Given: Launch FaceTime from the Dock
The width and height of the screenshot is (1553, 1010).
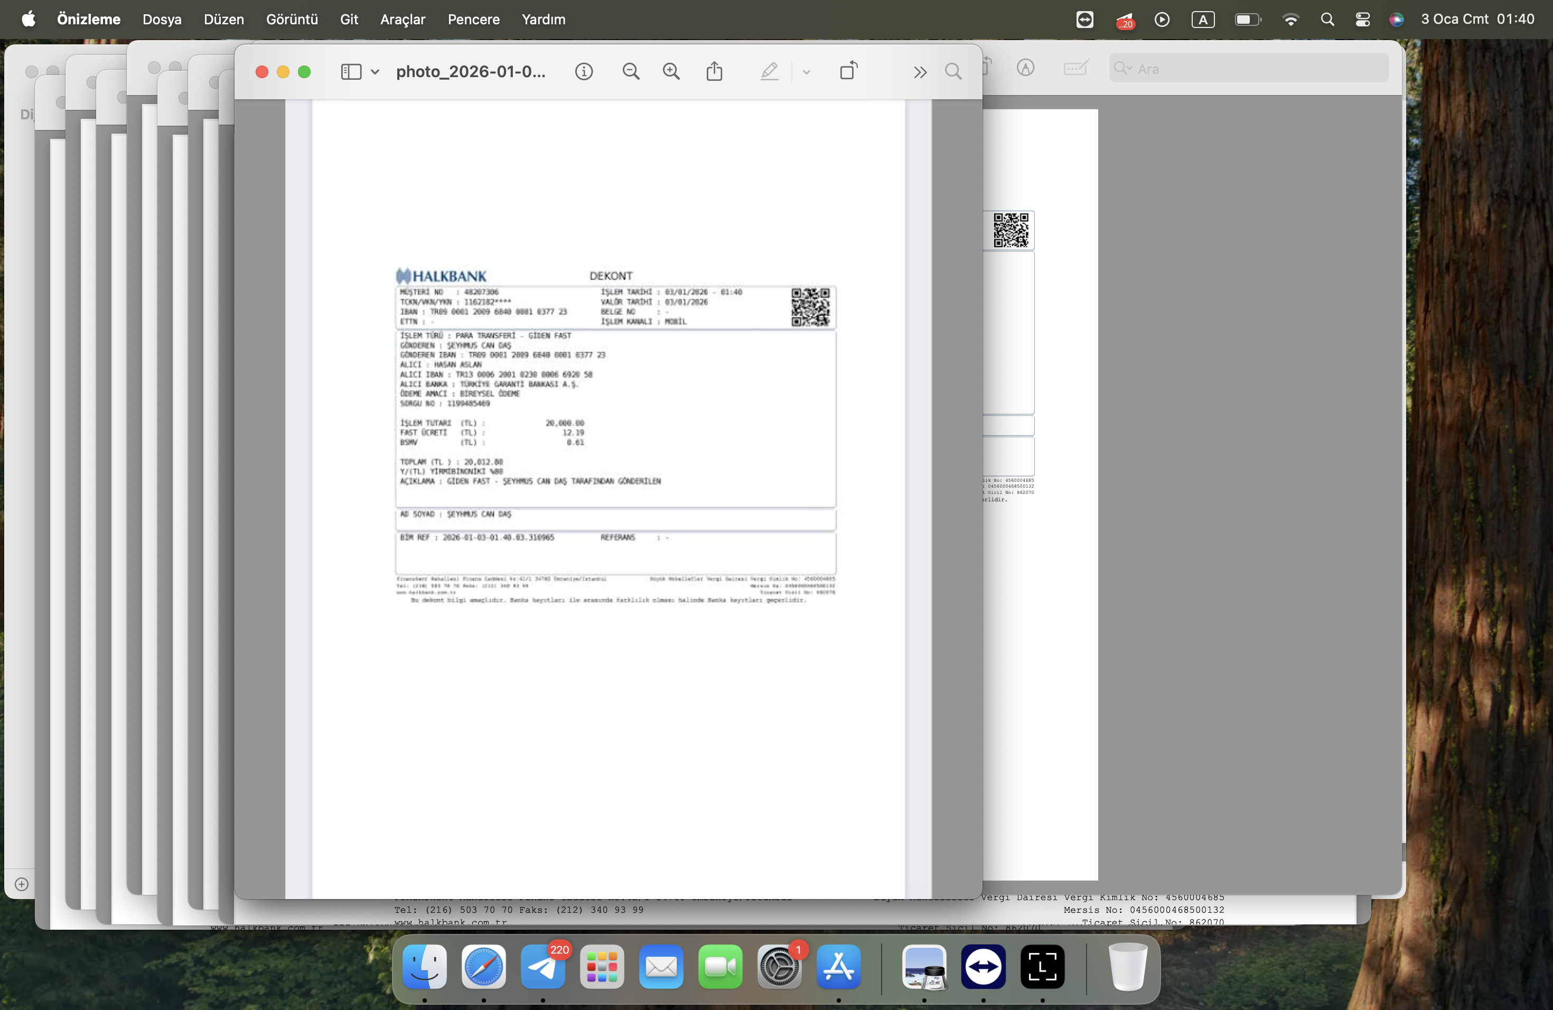Looking at the screenshot, I should click(x=721, y=966).
